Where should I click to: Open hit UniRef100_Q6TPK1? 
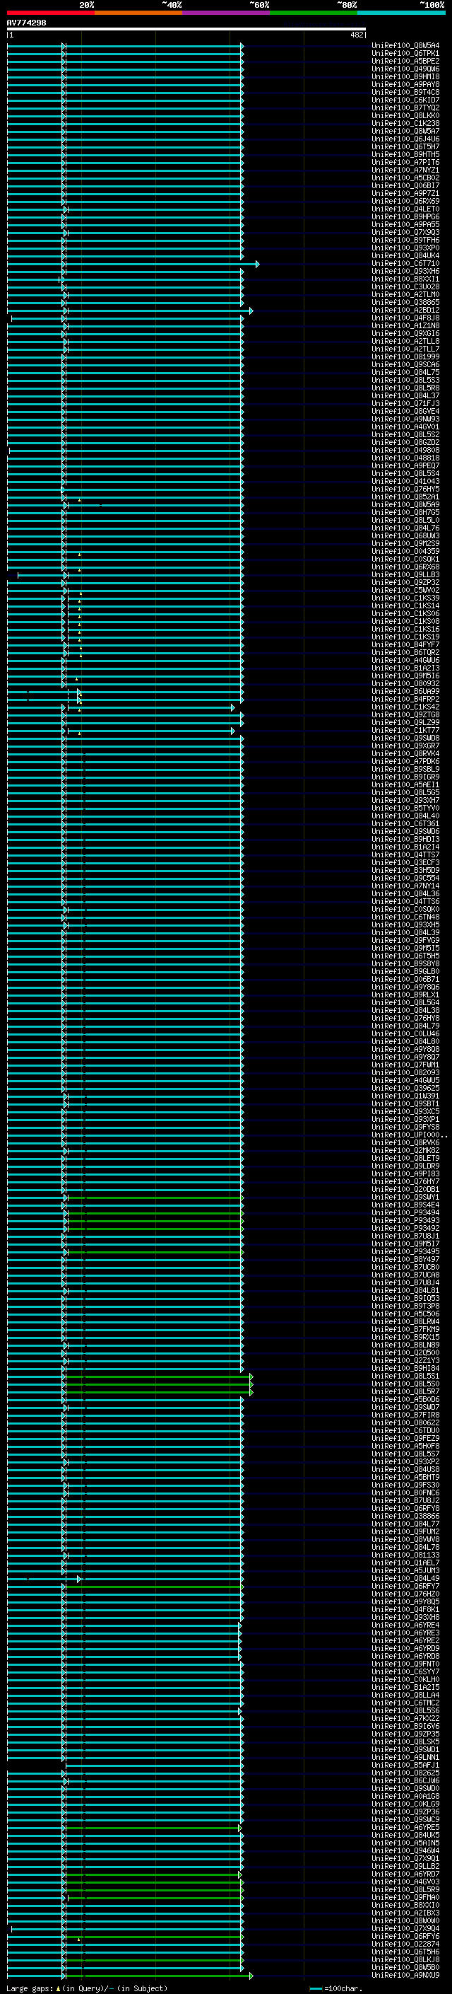pos(405,54)
